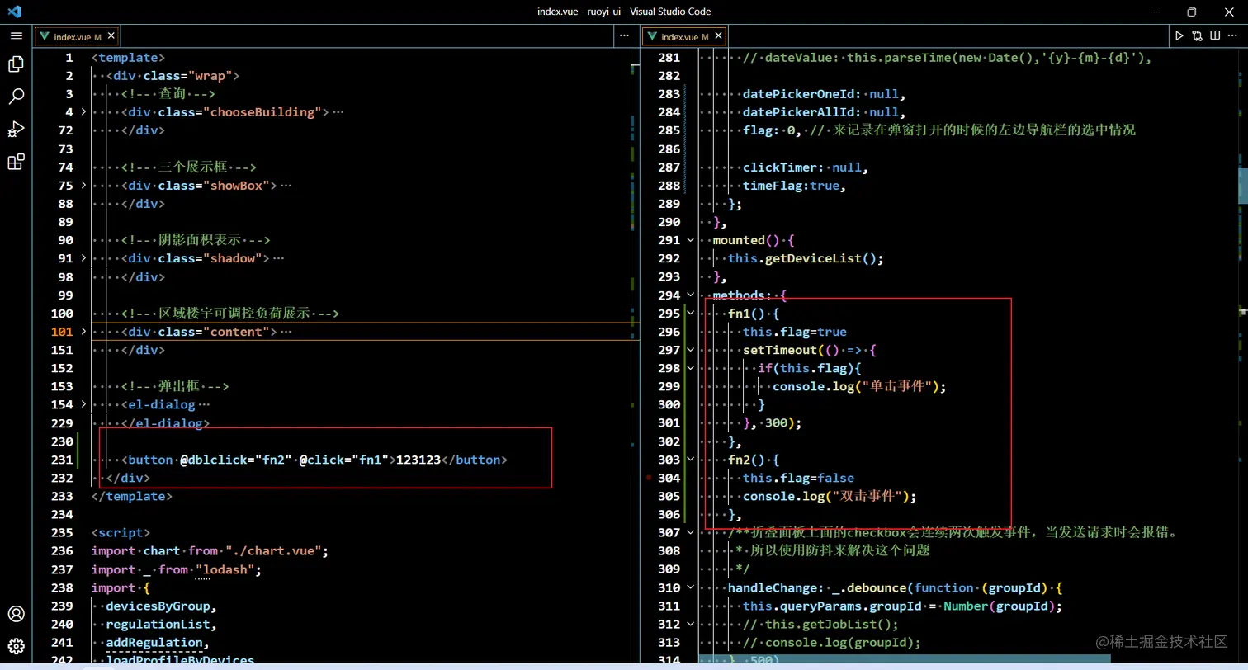The width and height of the screenshot is (1248, 670).
Task: Collapse the fn2 function at line 303
Action: (691, 460)
